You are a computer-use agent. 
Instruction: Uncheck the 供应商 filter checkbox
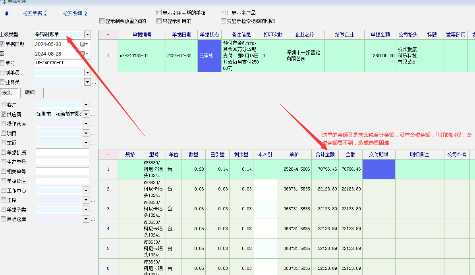(4, 114)
